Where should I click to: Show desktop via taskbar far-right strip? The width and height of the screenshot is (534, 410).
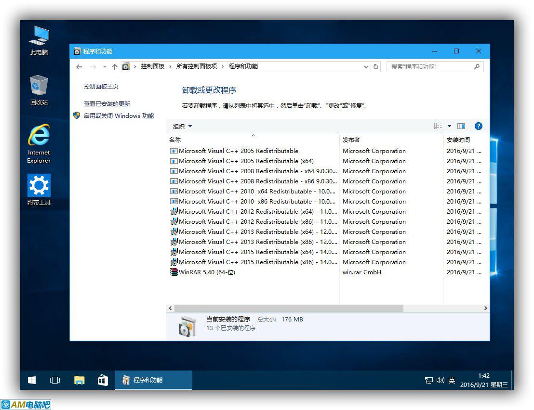(x=512, y=380)
